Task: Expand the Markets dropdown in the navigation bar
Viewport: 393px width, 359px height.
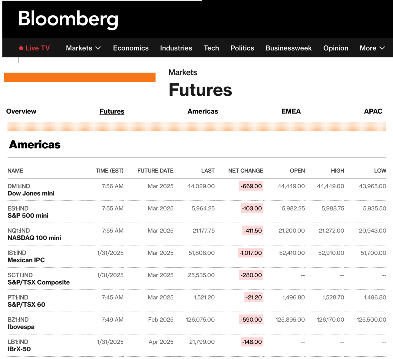Action: [83, 48]
